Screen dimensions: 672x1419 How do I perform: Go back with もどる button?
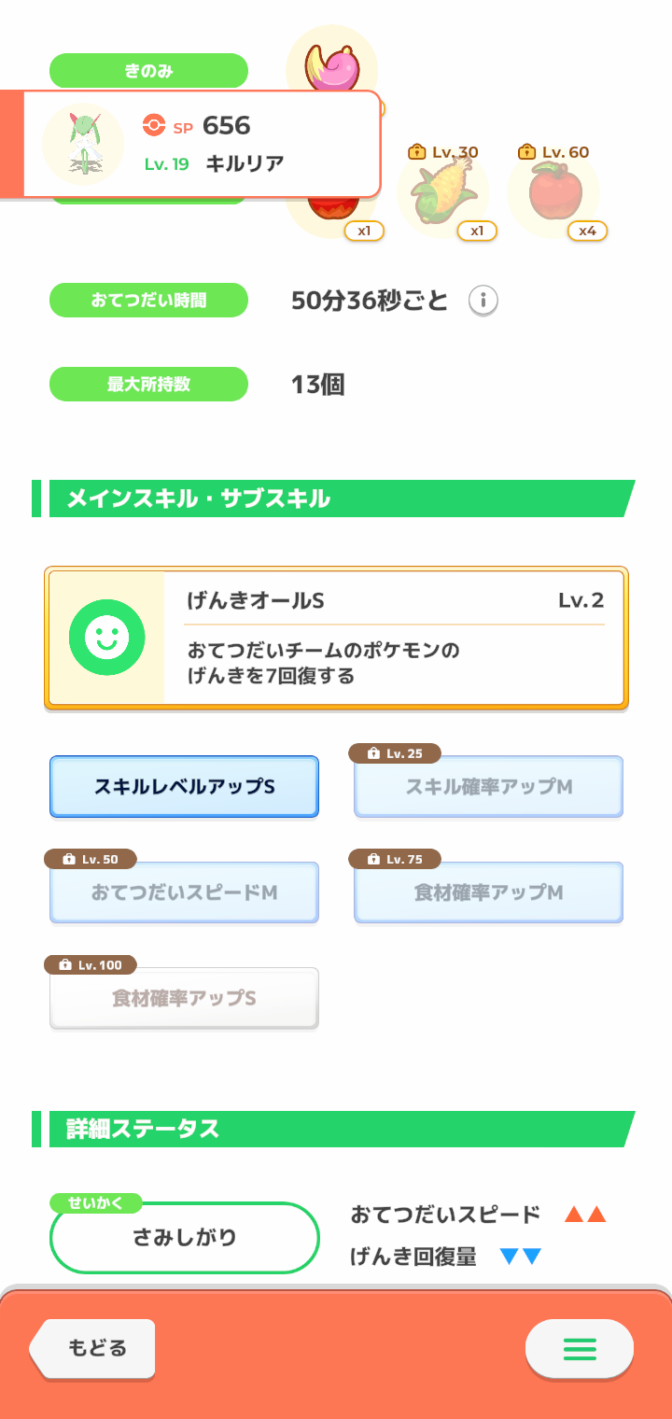[x=91, y=1349]
